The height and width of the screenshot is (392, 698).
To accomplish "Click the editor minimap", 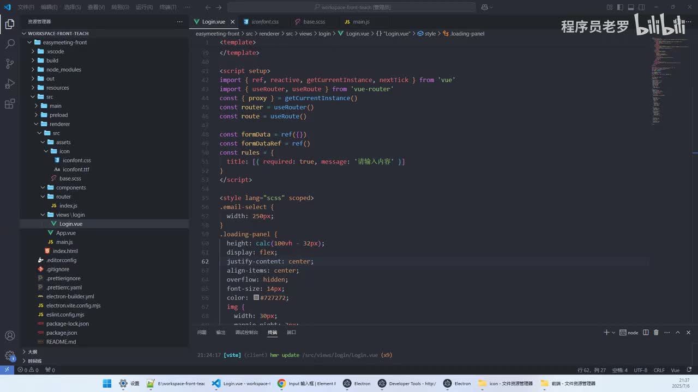I will [x=670, y=82].
